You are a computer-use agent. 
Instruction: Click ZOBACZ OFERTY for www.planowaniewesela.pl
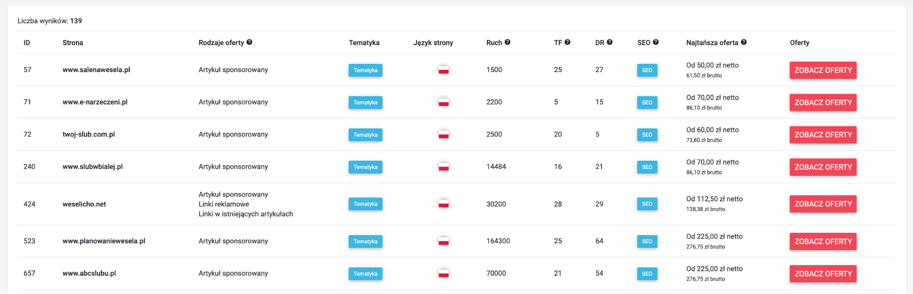coord(823,241)
